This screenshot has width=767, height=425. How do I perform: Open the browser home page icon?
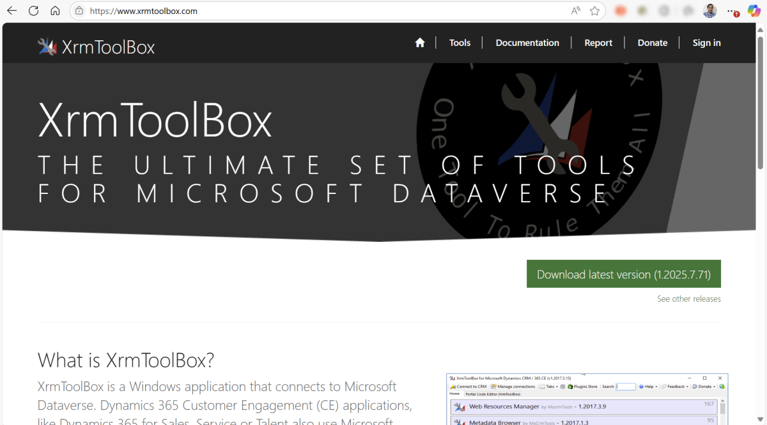(x=56, y=11)
